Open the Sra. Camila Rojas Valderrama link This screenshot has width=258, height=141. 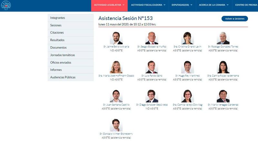(x=223, y=76)
